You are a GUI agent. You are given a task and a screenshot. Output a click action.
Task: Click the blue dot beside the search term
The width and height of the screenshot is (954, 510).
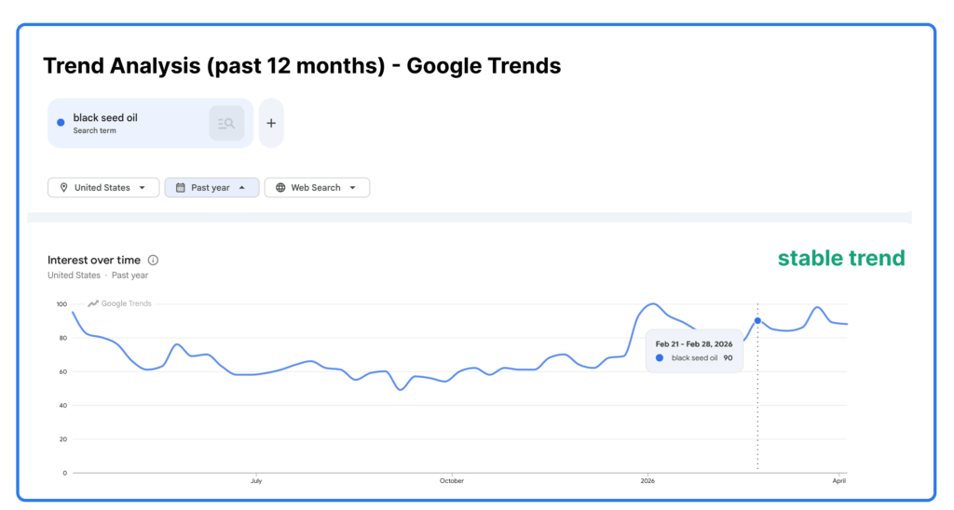pyautogui.click(x=61, y=122)
